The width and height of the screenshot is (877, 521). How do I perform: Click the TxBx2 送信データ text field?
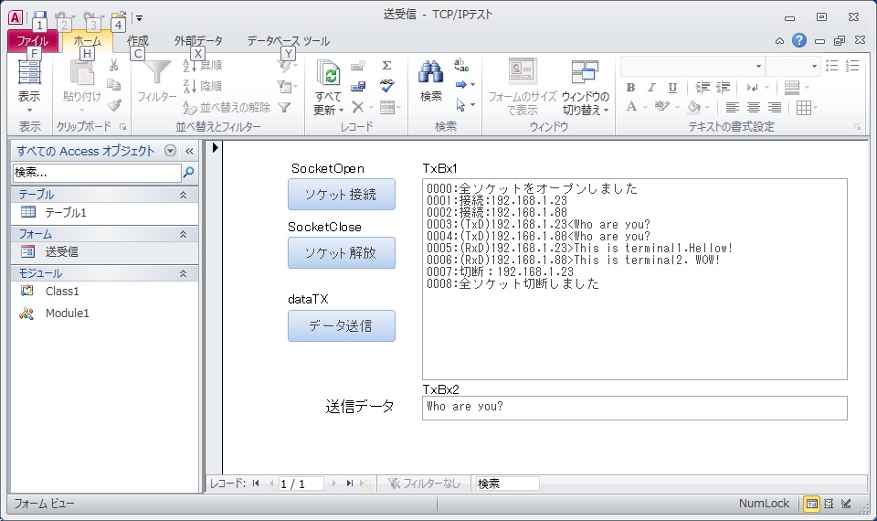coord(634,408)
